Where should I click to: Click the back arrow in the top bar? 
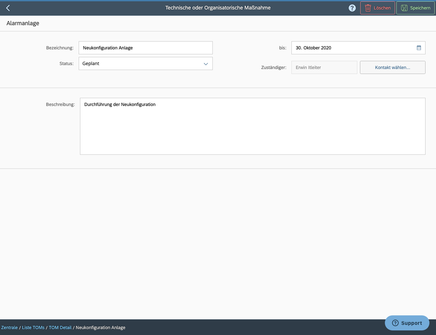coord(8,8)
